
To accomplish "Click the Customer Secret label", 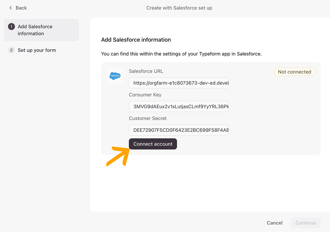I will pyautogui.click(x=148, y=118).
